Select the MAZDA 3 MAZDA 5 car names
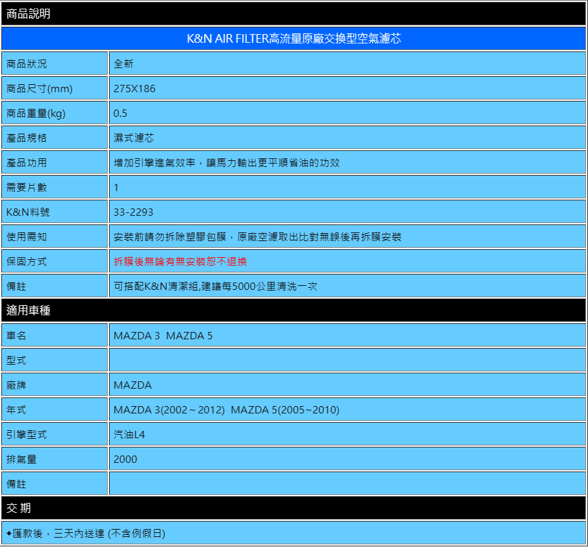 [x=163, y=336]
